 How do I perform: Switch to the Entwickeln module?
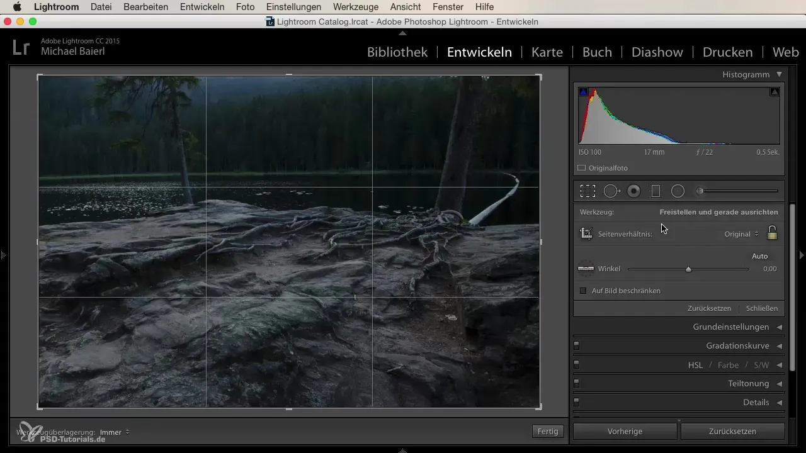[479, 52]
